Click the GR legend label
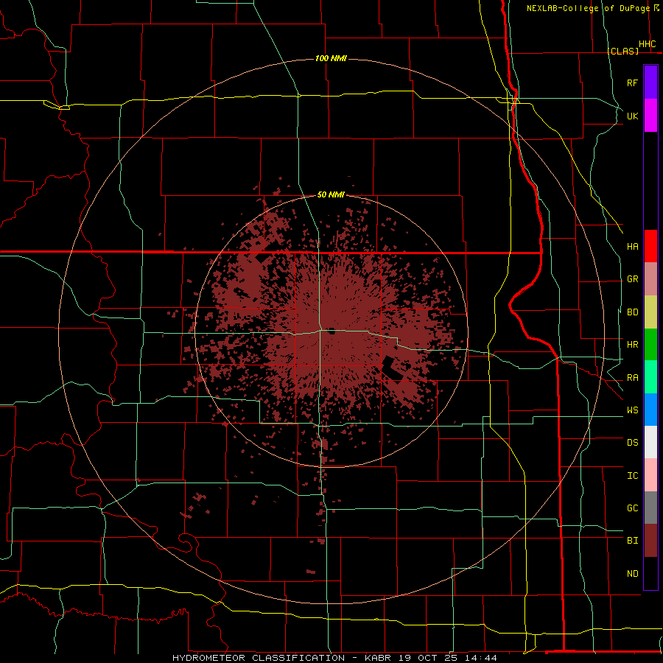Screen dimensions: 663x663 (632, 279)
